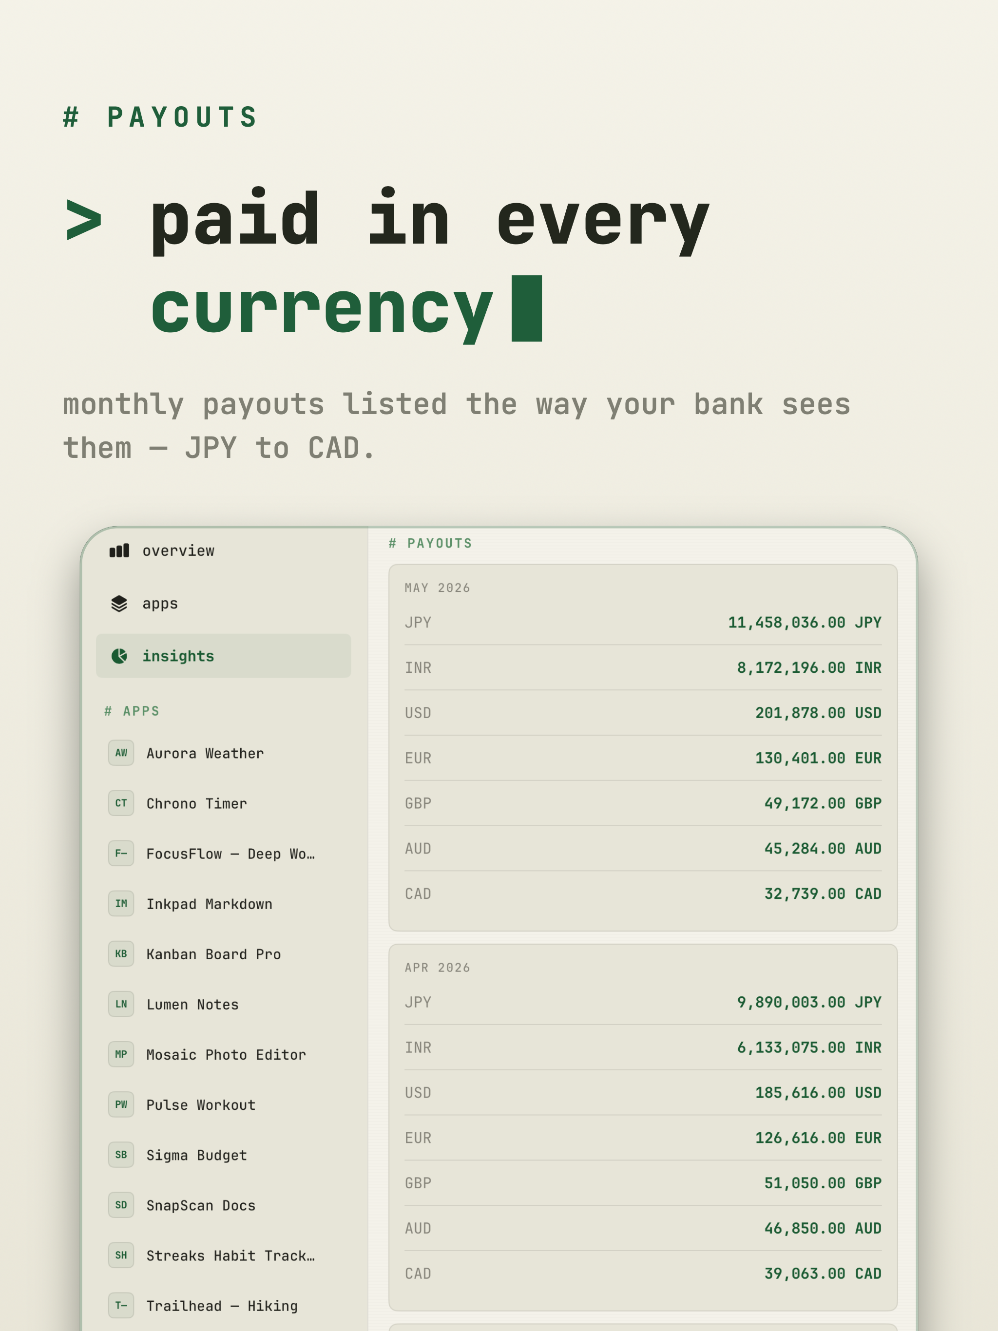Click the GBP label in Apr 2026
Viewport: 998px width, 1331px height.
[x=418, y=1183]
